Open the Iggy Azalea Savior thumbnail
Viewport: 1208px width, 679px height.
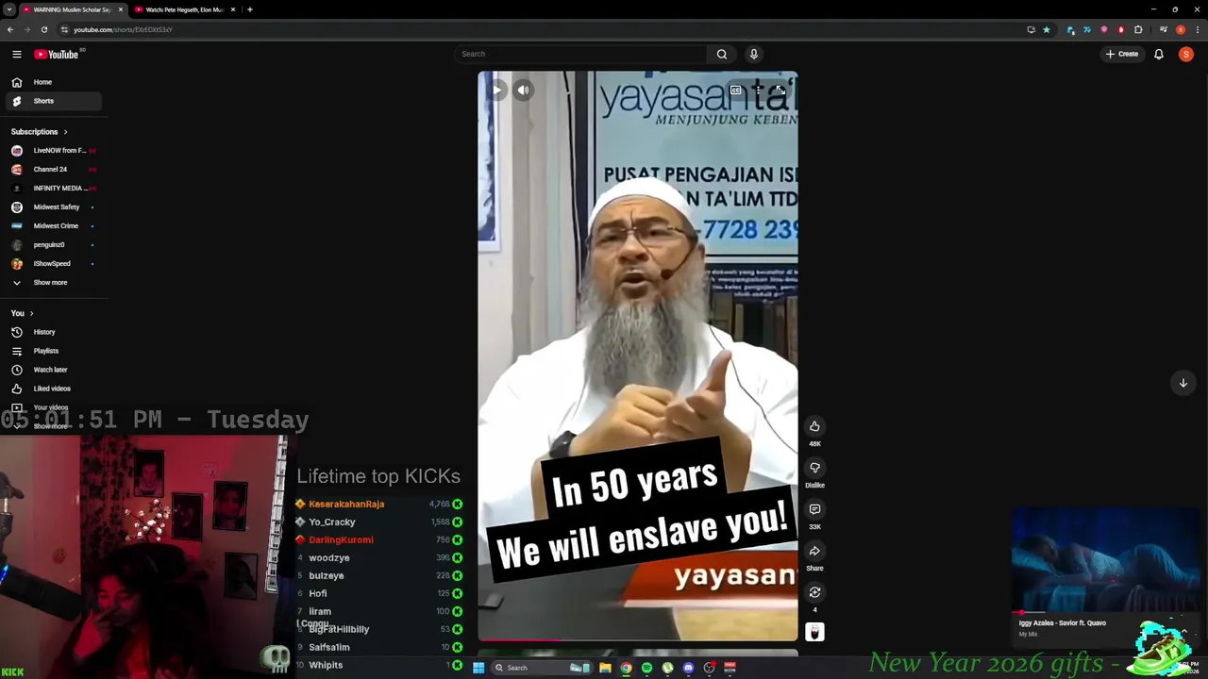[x=1105, y=560]
